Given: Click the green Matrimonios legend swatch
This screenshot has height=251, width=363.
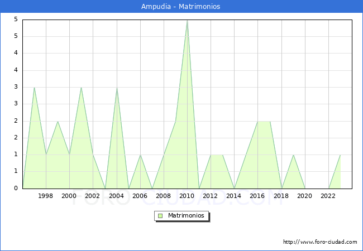Looking at the screenshot, I should coord(160,216).
